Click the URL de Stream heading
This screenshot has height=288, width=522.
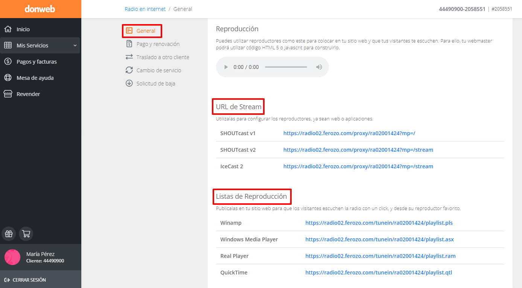(x=239, y=107)
